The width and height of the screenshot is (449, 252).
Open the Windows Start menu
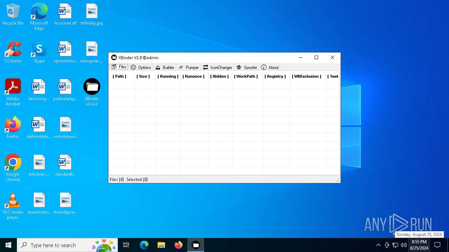coord(8,245)
